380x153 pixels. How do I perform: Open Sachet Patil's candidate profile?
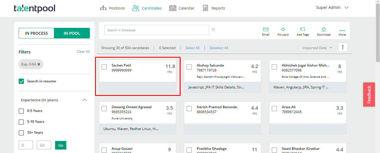click(121, 65)
